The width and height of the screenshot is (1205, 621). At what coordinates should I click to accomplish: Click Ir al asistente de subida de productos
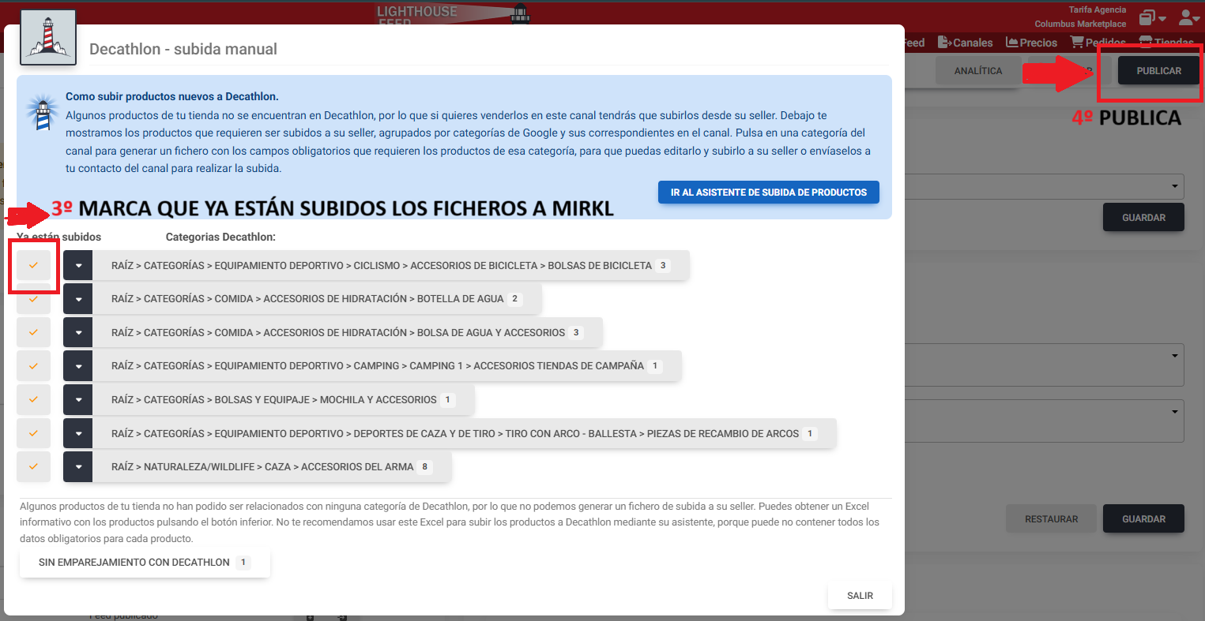coord(769,192)
